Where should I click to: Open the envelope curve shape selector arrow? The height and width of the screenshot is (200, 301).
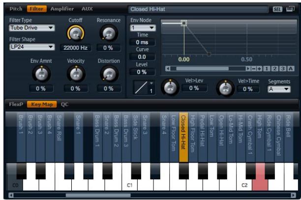pos(151,83)
